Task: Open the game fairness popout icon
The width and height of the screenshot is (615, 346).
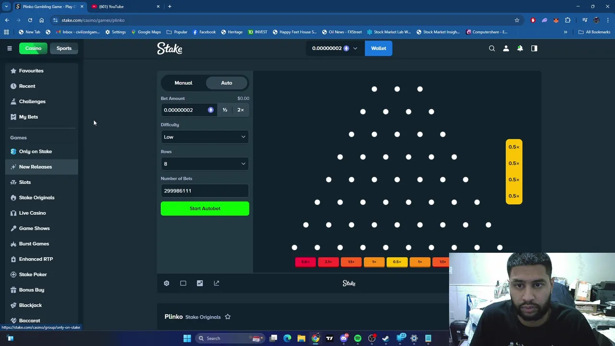Action: point(216,283)
